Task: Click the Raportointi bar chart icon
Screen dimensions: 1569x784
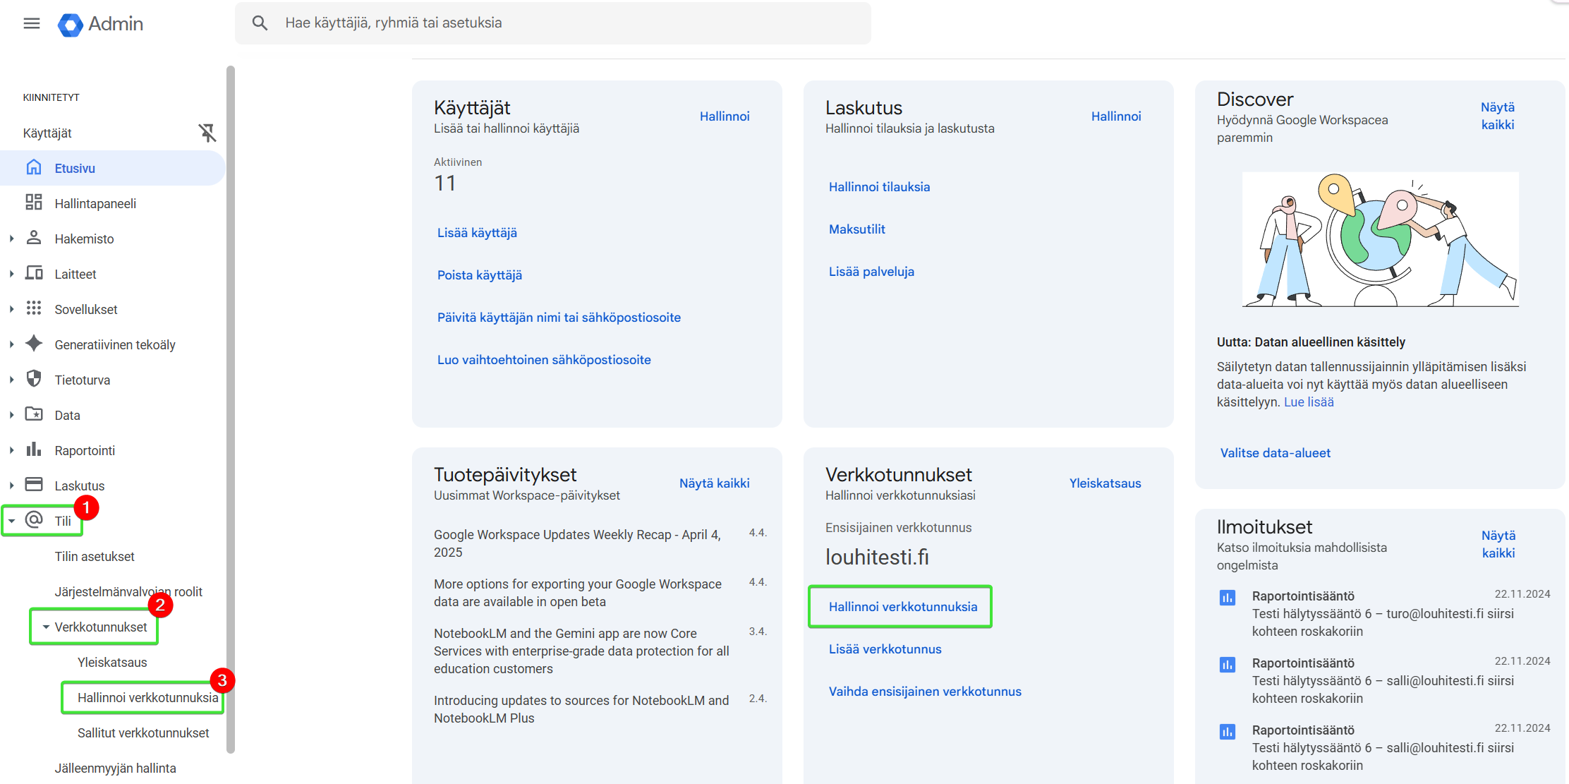Action: tap(33, 450)
